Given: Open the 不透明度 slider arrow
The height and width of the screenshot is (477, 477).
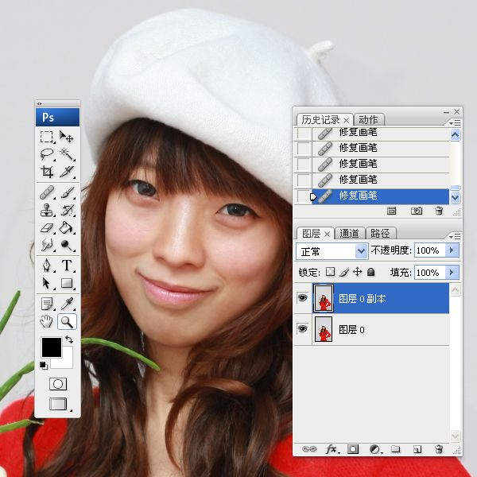Looking at the screenshot, I should (x=452, y=250).
